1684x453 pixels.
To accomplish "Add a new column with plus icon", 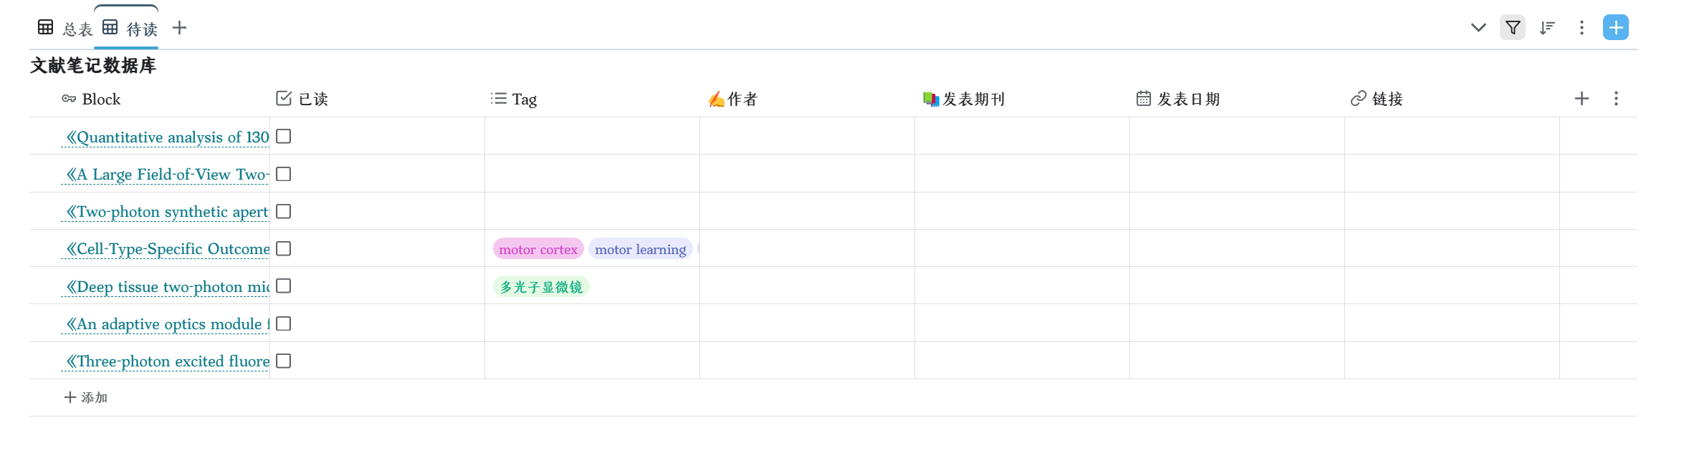I will [x=1582, y=99].
